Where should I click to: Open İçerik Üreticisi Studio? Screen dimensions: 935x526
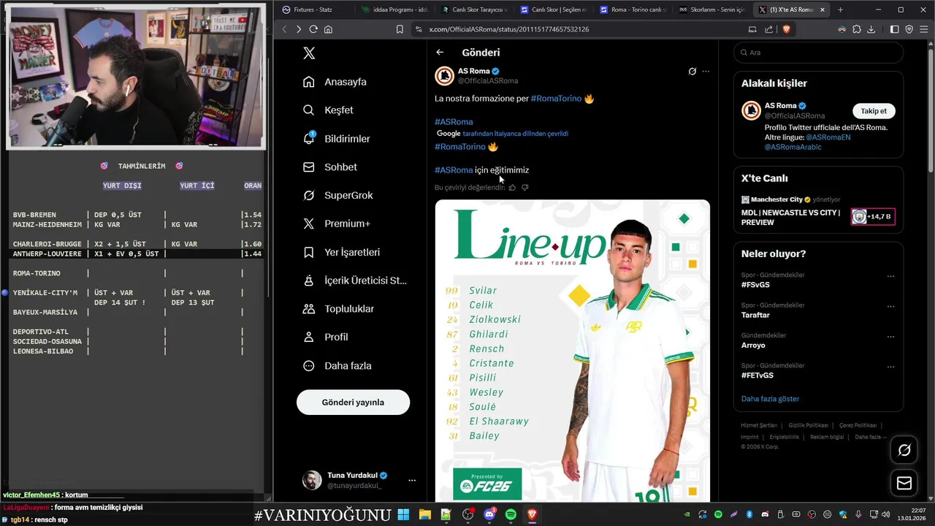[x=354, y=281]
